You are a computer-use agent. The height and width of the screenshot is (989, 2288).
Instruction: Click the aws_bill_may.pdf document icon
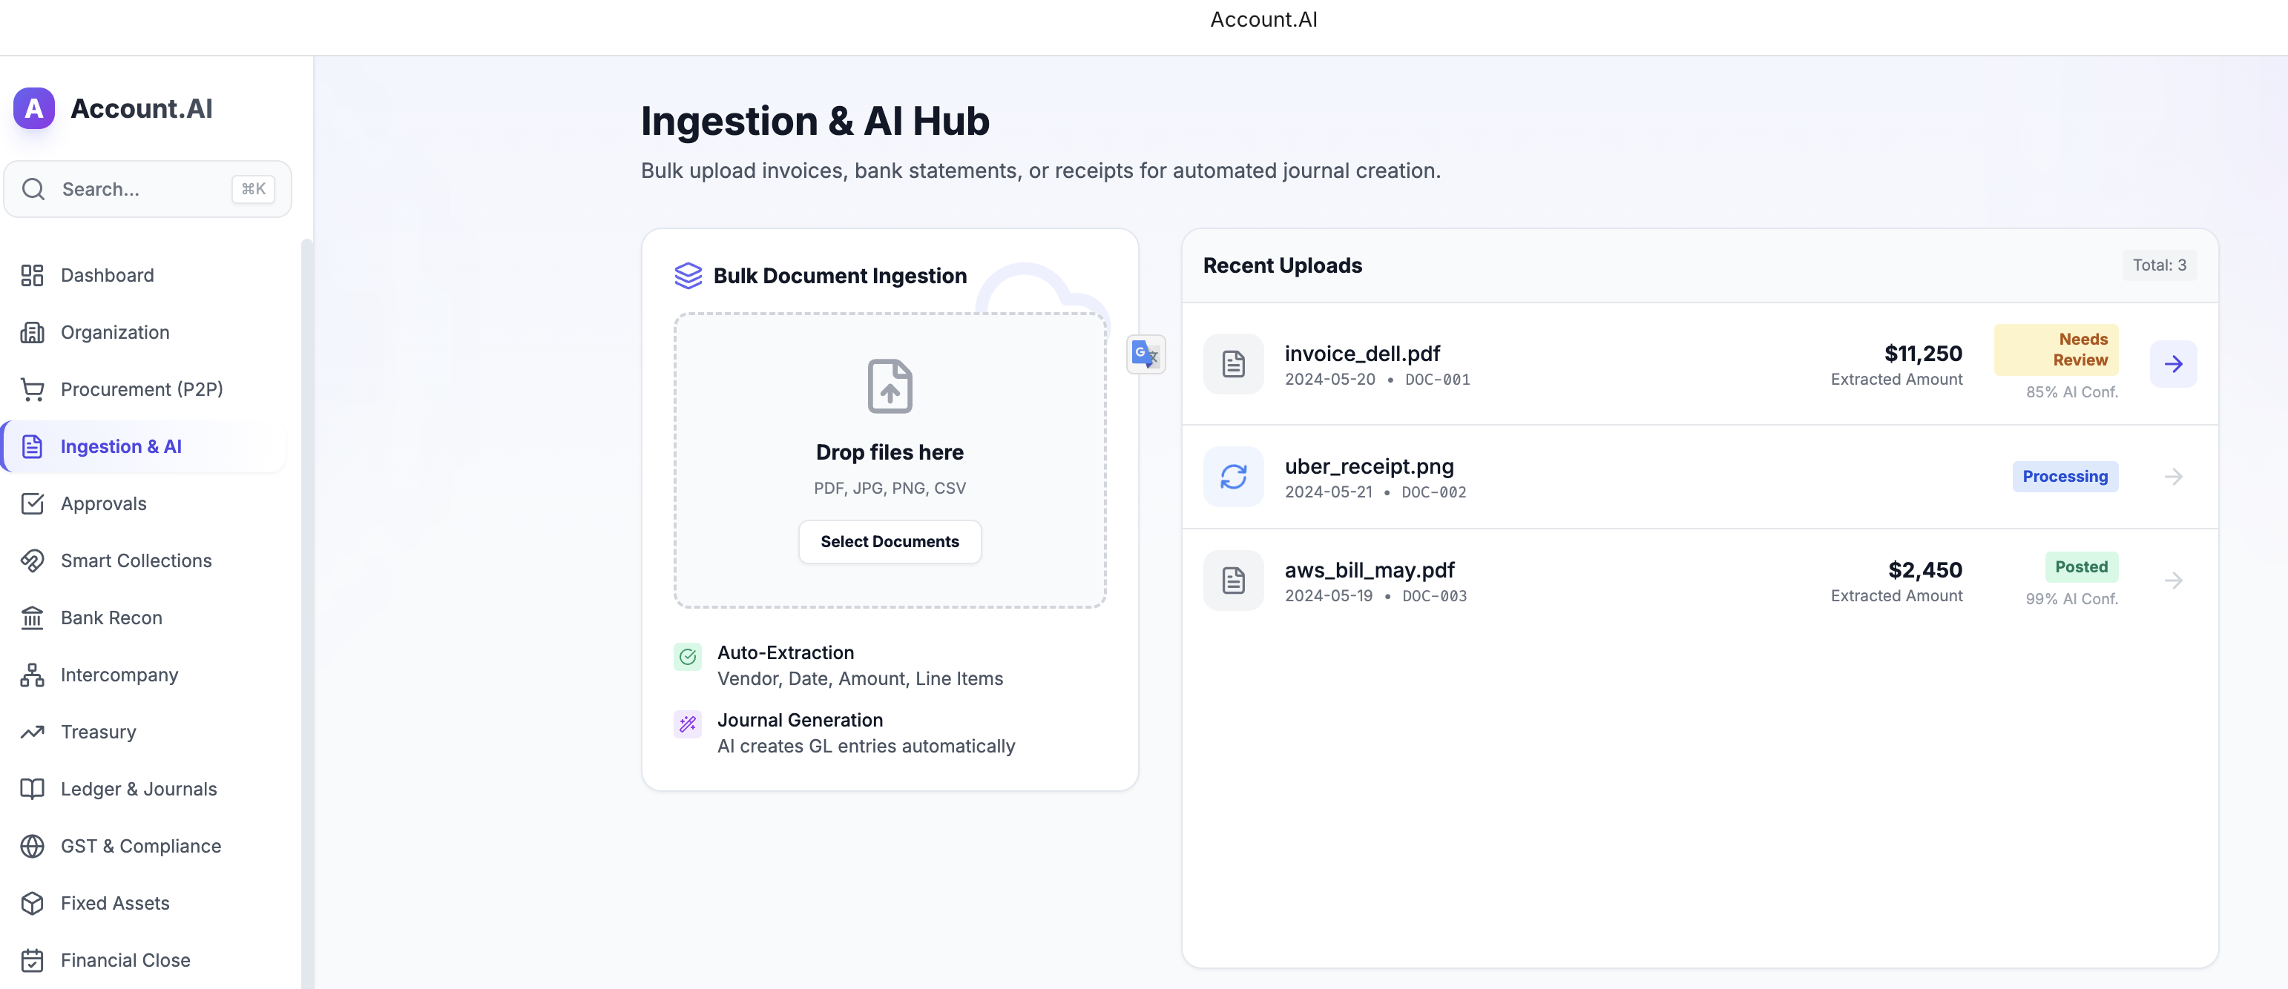pos(1233,580)
